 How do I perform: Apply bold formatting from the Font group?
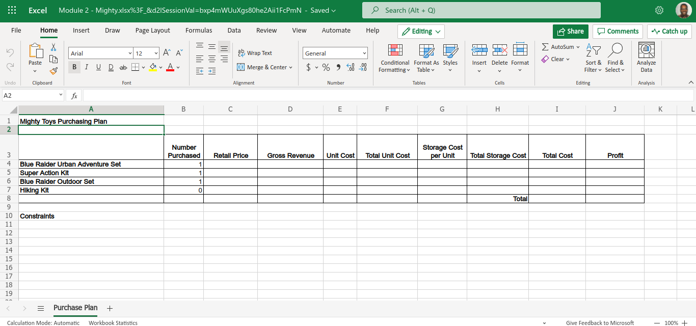point(74,67)
